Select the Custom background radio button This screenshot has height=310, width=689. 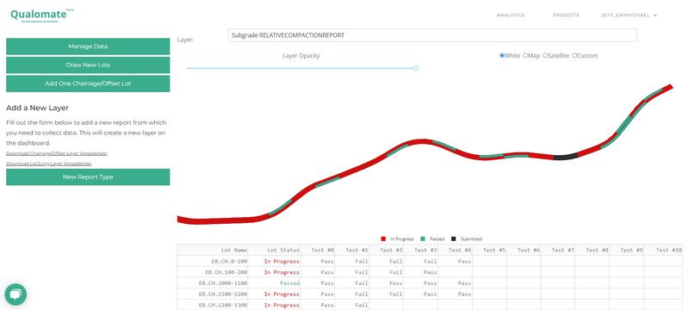574,56
